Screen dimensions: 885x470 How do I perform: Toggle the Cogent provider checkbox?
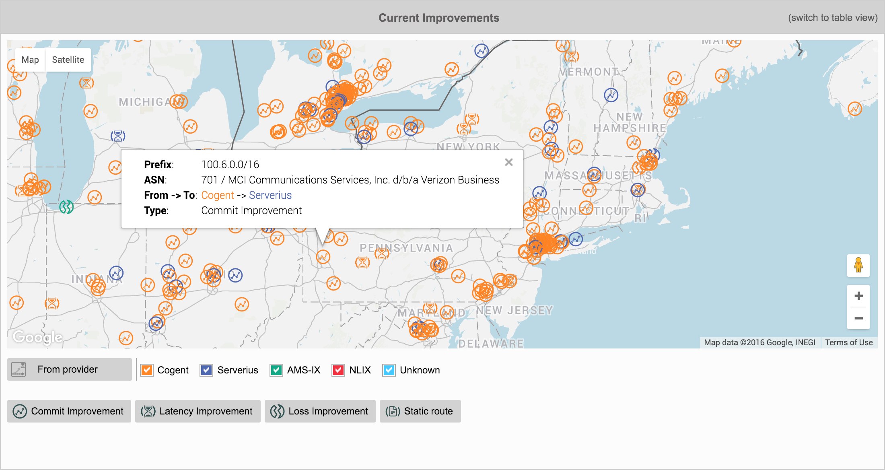point(147,370)
